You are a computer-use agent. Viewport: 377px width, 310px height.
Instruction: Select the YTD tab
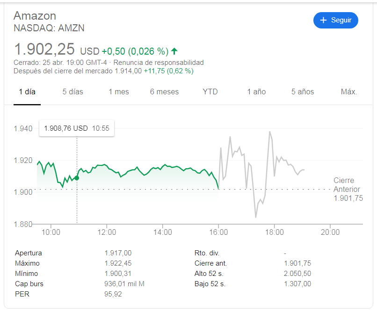(x=210, y=92)
